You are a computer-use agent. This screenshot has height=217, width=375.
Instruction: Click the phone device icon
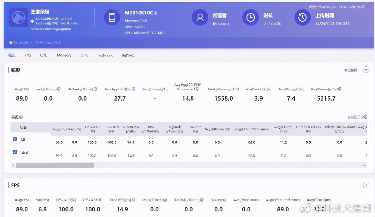pyautogui.click(x=112, y=17)
